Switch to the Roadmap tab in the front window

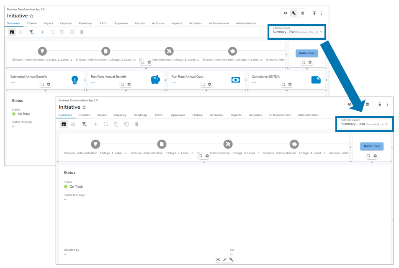tap(140, 115)
